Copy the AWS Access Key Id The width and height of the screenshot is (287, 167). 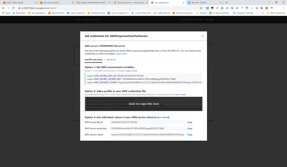pos(190,122)
